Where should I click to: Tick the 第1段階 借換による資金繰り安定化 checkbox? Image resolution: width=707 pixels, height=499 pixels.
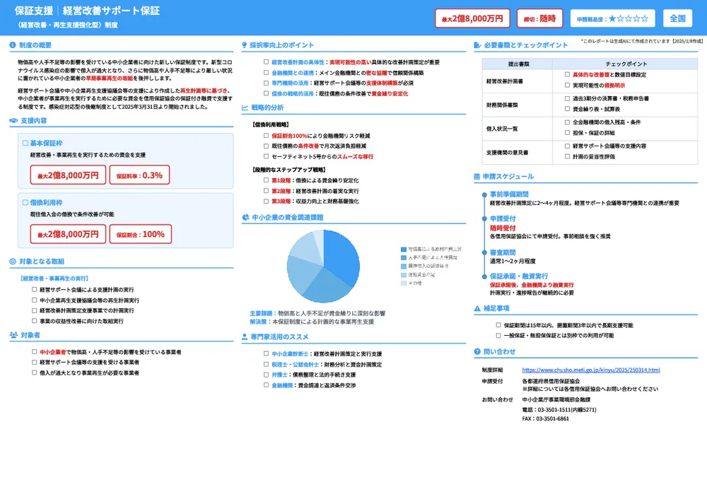click(267, 180)
